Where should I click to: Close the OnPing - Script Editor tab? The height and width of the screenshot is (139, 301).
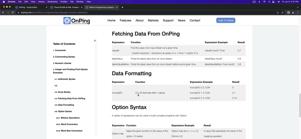(46, 7)
